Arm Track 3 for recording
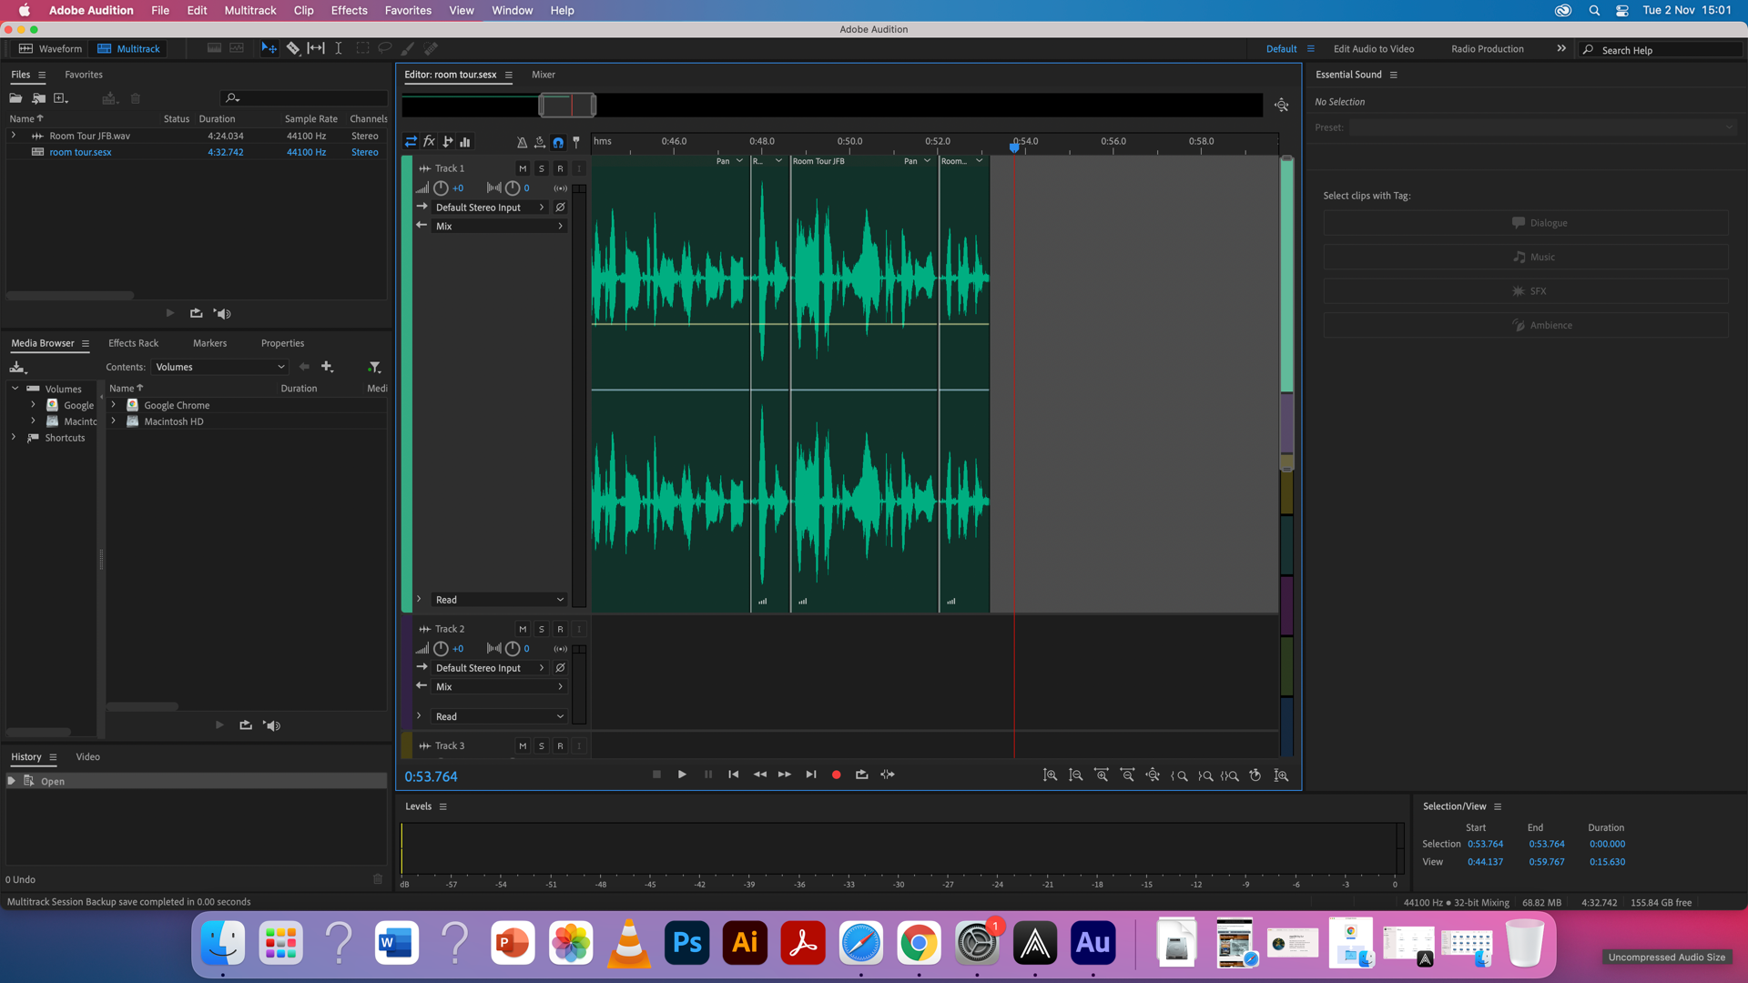 point(560,746)
